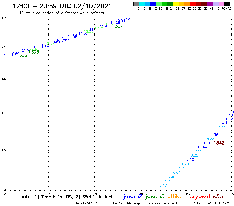
Task: Click the wave height value 8.01
Action: pyautogui.click(x=177, y=172)
